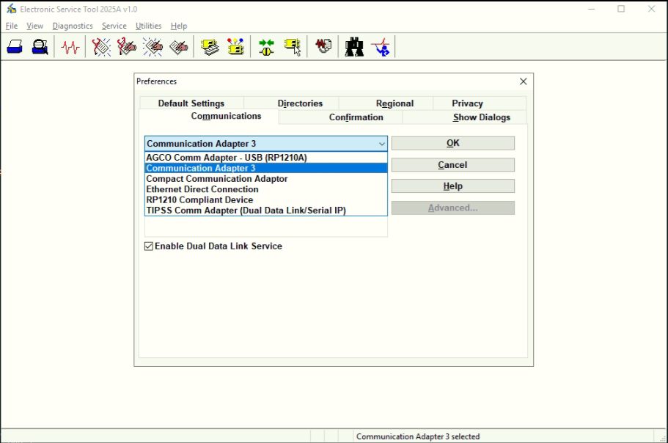The width and height of the screenshot is (668, 443).
Task: Open Print Preview from toolbar
Action: [40, 47]
